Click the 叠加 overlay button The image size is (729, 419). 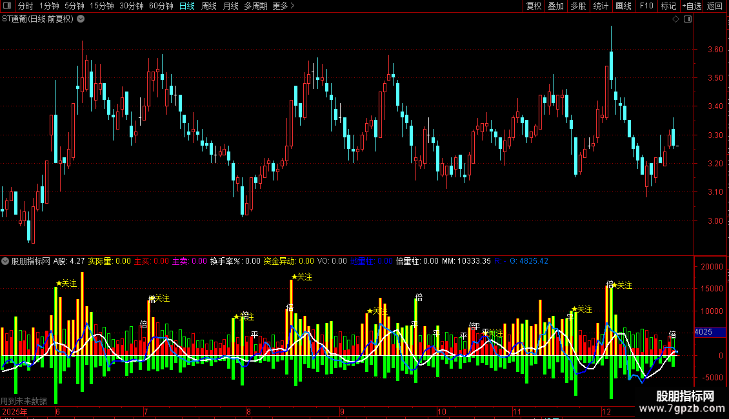tap(556, 6)
